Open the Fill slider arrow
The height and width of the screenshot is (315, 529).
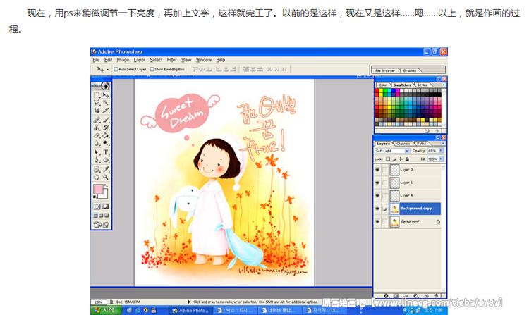point(441,159)
